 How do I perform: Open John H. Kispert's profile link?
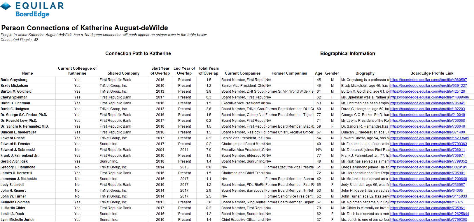[426, 191]
